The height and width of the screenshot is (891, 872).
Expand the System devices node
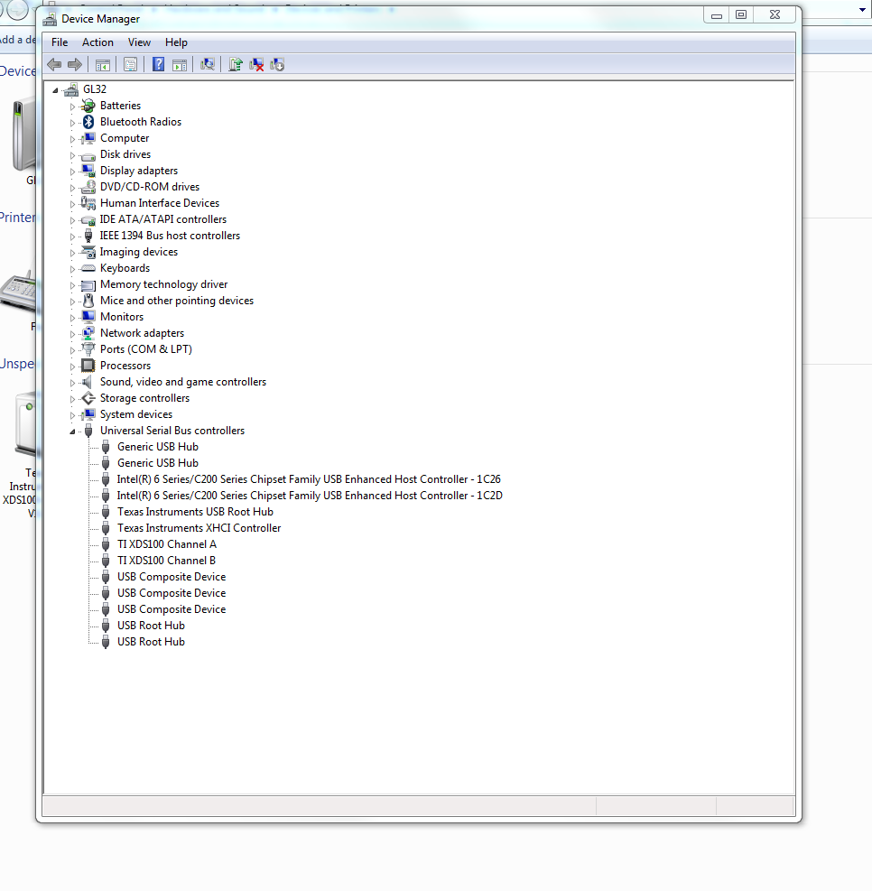(72, 415)
